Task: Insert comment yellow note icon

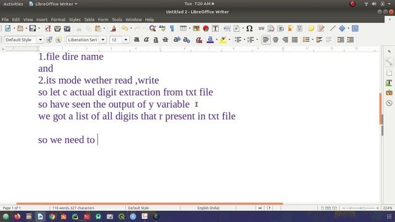Action: point(311,28)
